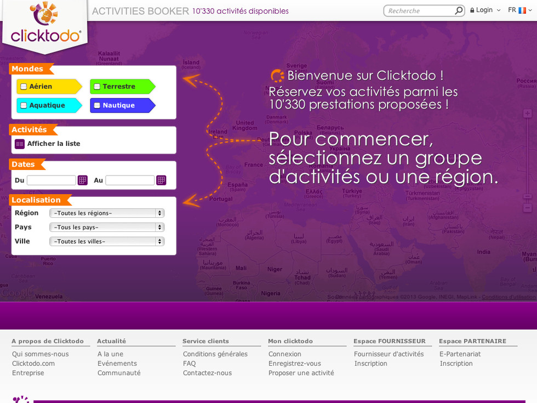Open Clicktodo.com footer link
This screenshot has height=403, width=537.
point(33,363)
